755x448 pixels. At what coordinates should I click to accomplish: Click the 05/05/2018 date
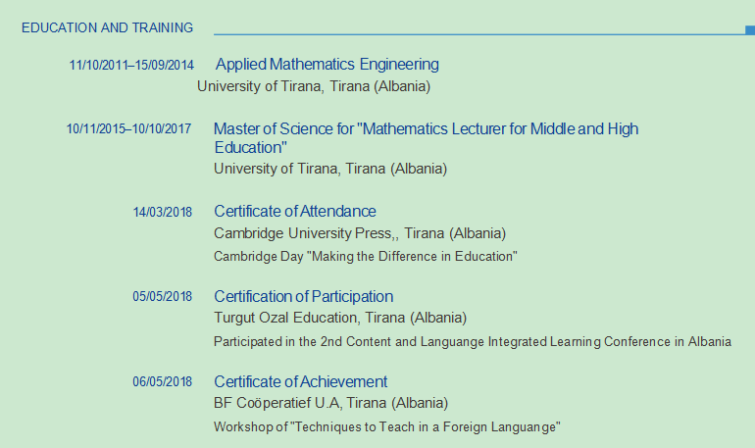163,297
